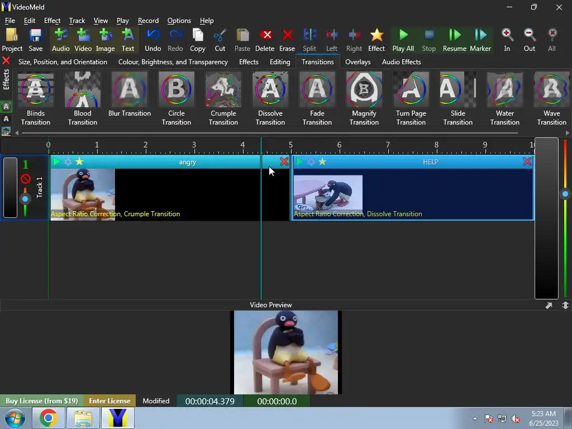Open the Project toolbar button
The width and height of the screenshot is (572, 429).
pyautogui.click(x=12, y=40)
